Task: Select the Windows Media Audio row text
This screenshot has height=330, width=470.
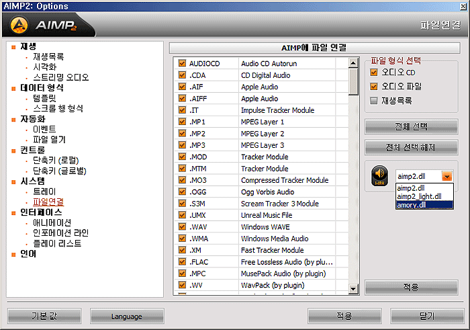Action: tap(275, 239)
